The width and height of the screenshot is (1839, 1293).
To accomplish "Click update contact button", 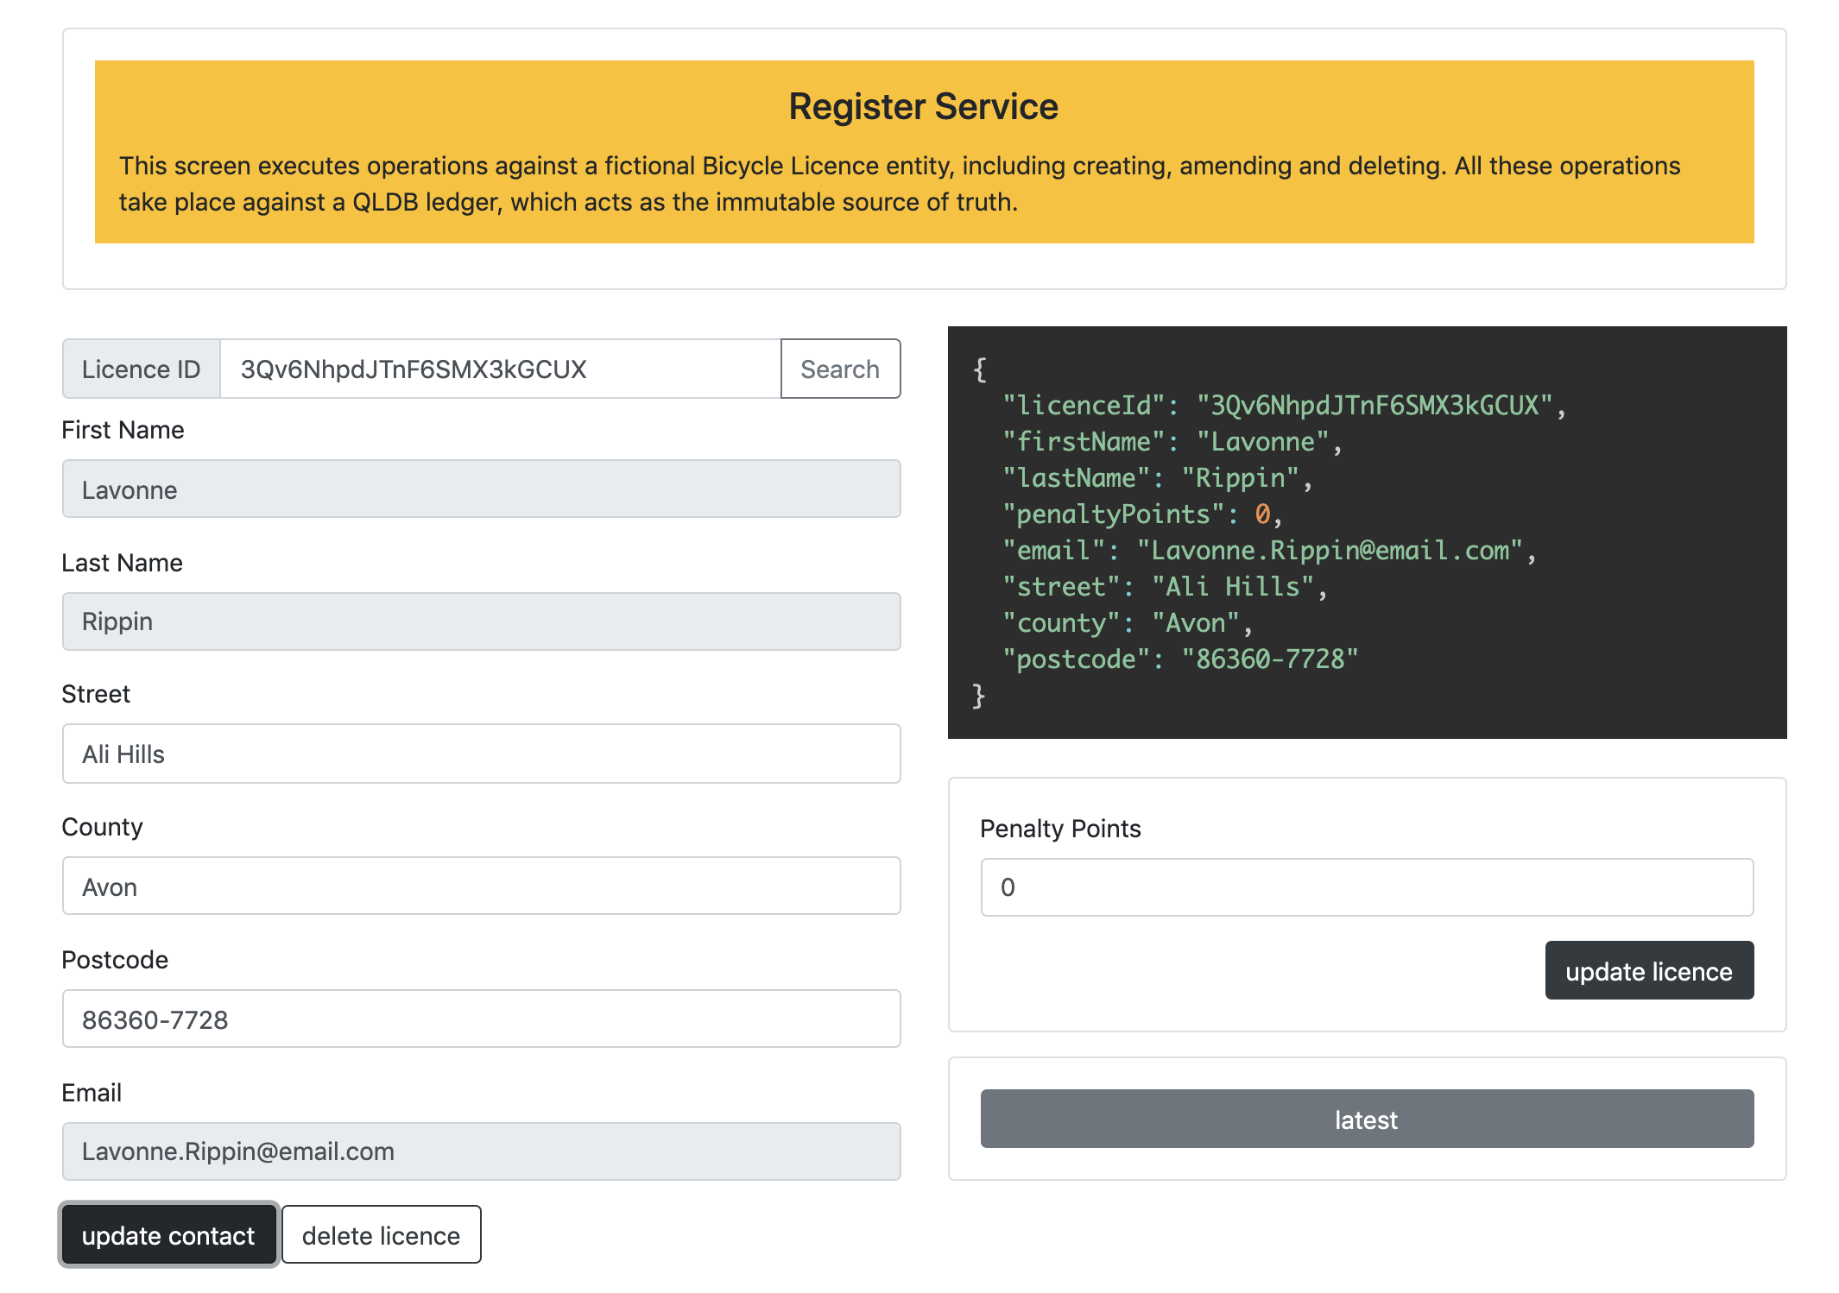I will click(168, 1234).
